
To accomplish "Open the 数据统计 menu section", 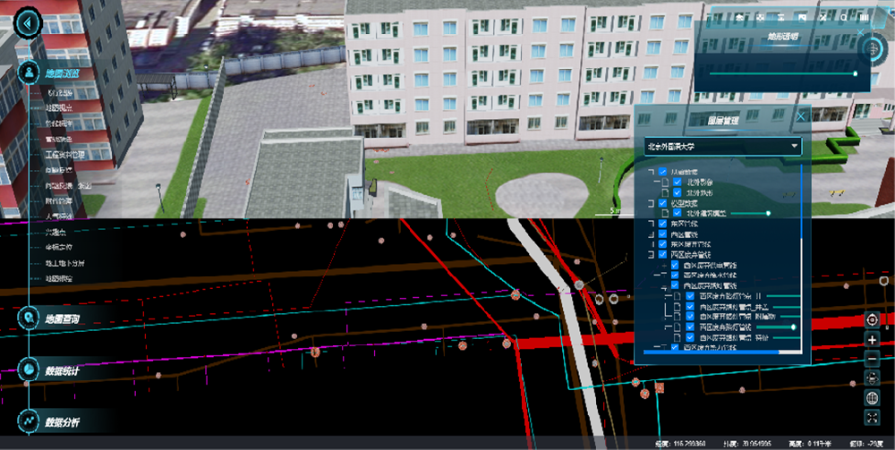I will [x=63, y=369].
